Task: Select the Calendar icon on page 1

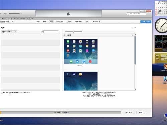Action: click(74, 42)
